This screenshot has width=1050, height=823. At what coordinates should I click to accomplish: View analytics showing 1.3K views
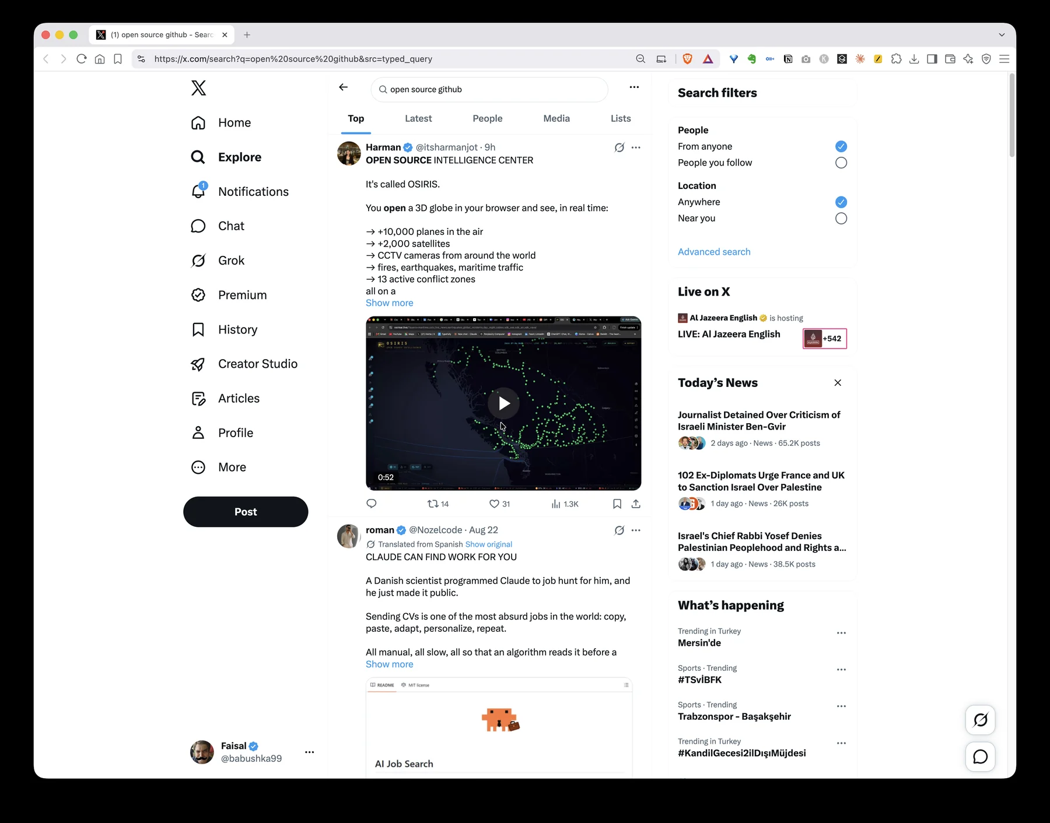pyautogui.click(x=565, y=504)
